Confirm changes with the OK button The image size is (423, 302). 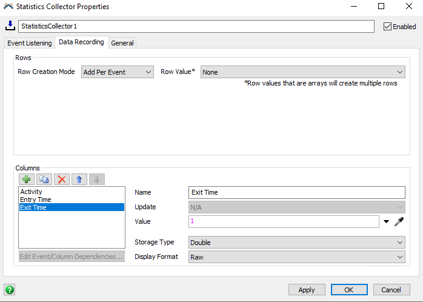(348, 290)
